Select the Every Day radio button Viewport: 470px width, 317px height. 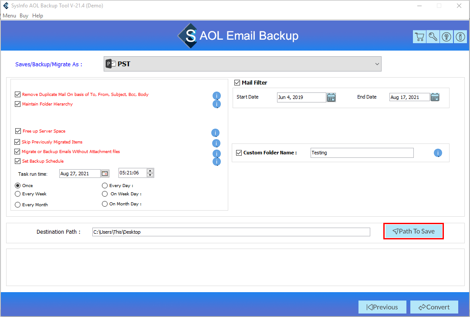coord(105,185)
